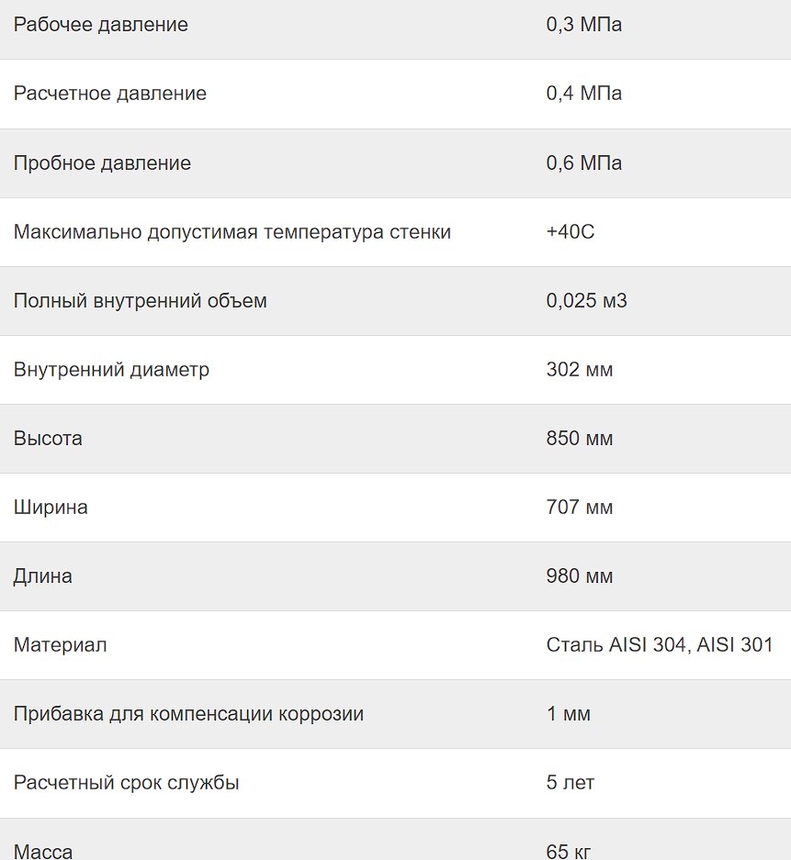Image resolution: width=791 pixels, height=860 pixels.
Task: Click "Прибавка для компенсации коррозии" label
Action: [x=188, y=714]
